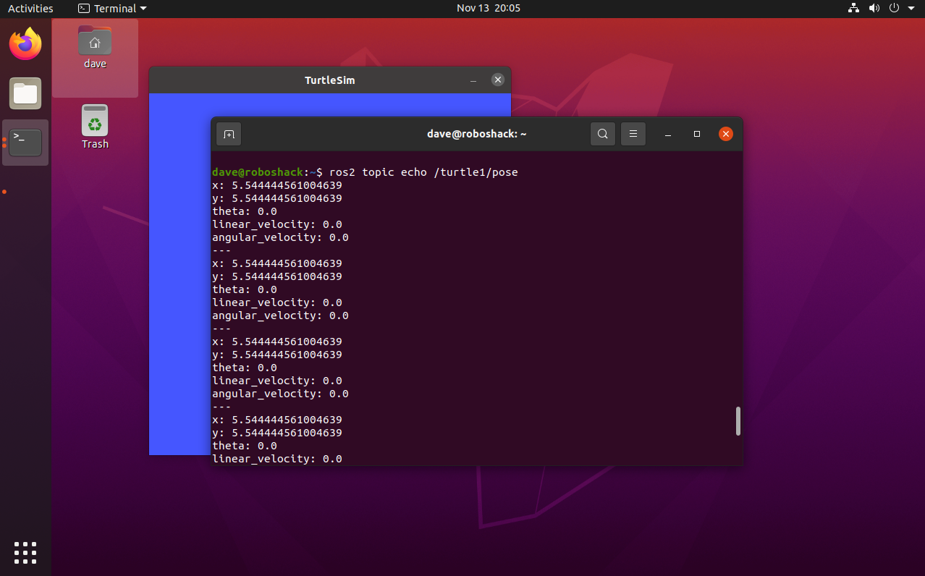
Task: Maximize the terminal window
Action: tap(696, 134)
